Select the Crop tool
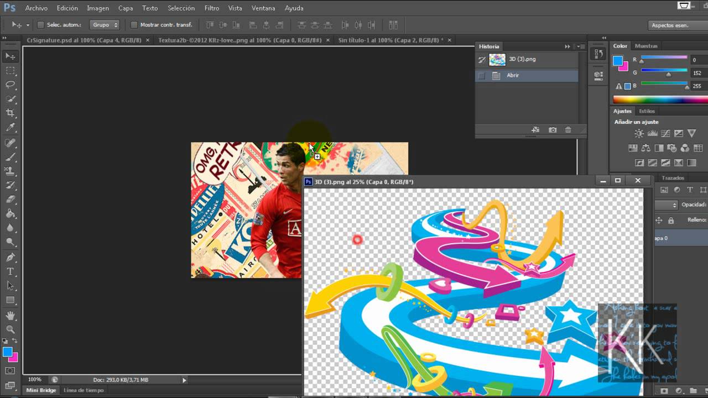This screenshot has height=398, width=708. [x=10, y=113]
